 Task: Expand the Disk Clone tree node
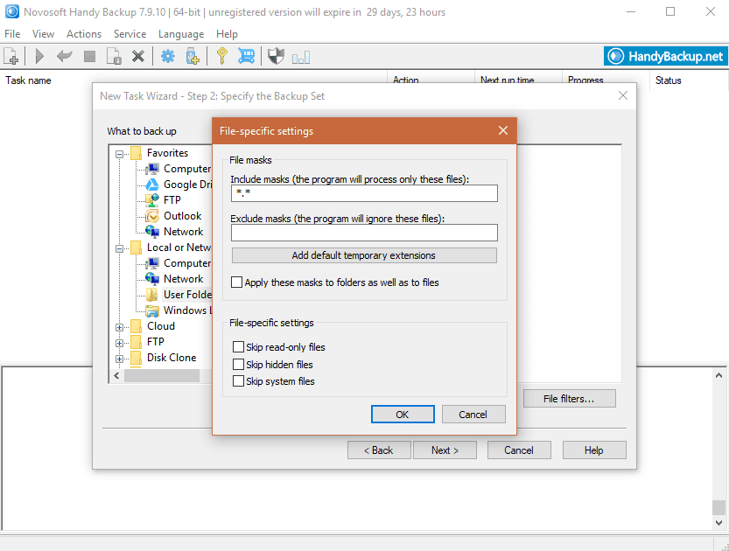click(x=120, y=358)
